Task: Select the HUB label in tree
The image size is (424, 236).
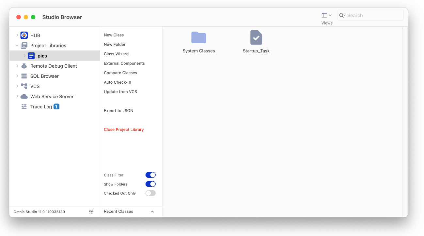Action: [x=35, y=35]
